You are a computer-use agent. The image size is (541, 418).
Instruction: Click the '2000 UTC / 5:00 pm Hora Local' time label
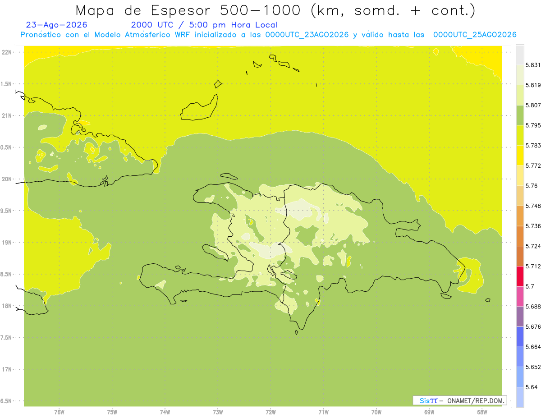click(204, 25)
